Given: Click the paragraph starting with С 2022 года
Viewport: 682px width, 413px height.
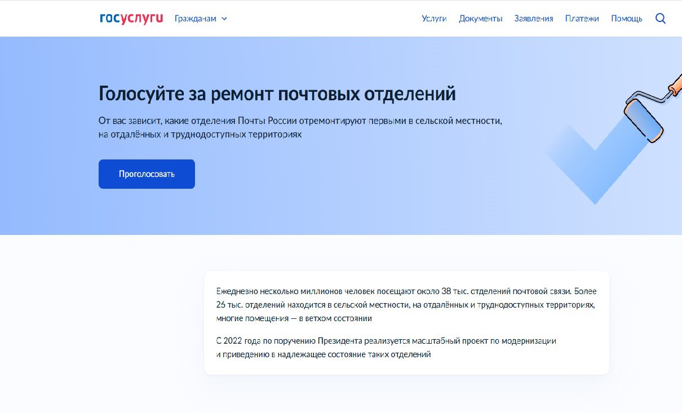Looking at the screenshot, I should 386,348.
